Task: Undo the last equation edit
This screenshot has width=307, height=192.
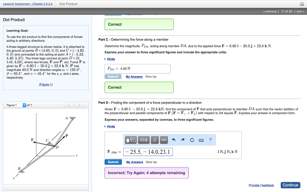Action: [174, 140]
